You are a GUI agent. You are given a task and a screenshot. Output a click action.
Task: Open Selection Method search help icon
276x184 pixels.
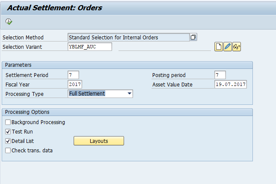tap(193, 37)
